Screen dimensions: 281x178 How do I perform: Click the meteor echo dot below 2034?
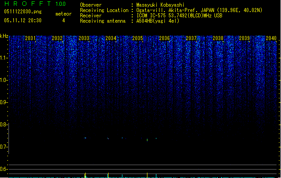(x=108, y=138)
